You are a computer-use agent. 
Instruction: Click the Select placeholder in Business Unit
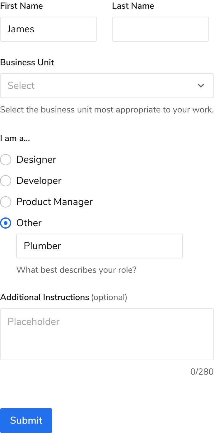21,86
